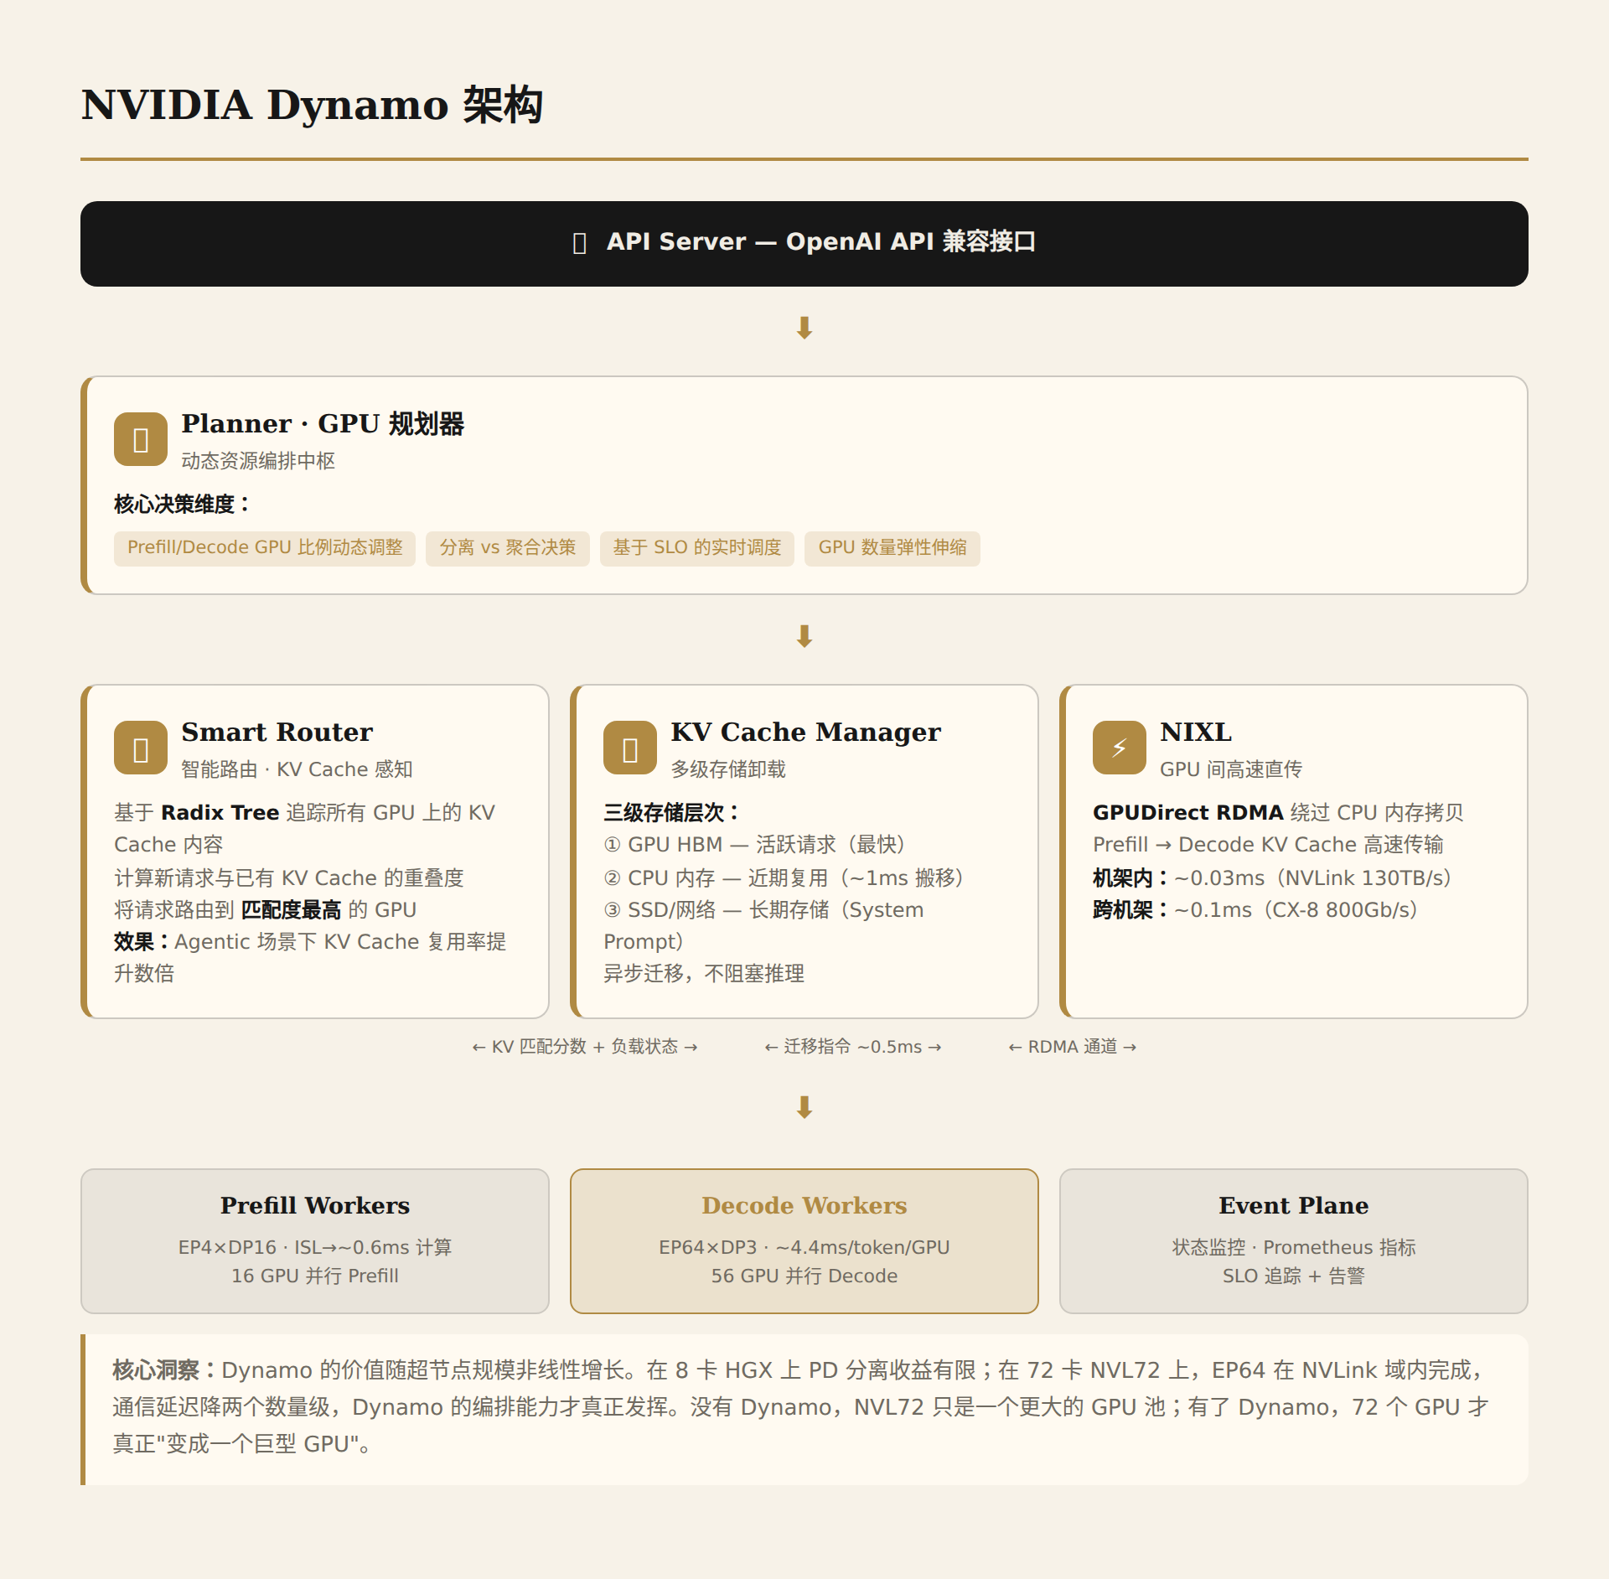The width and height of the screenshot is (1609, 1579).
Task: Click the EP4×DP16 · ISL→~0.6ms 计算 line
Action: [315, 1247]
